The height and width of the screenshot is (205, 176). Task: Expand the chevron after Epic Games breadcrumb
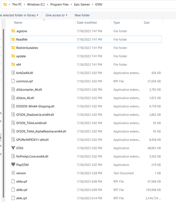[x=92, y=4]
